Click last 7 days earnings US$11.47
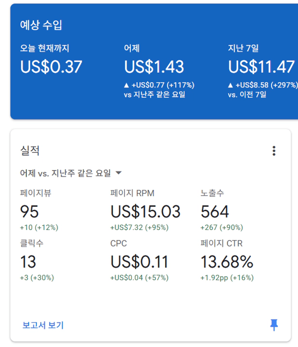The width and height of the screenshot is (298, 347). [x=261, y=67]
